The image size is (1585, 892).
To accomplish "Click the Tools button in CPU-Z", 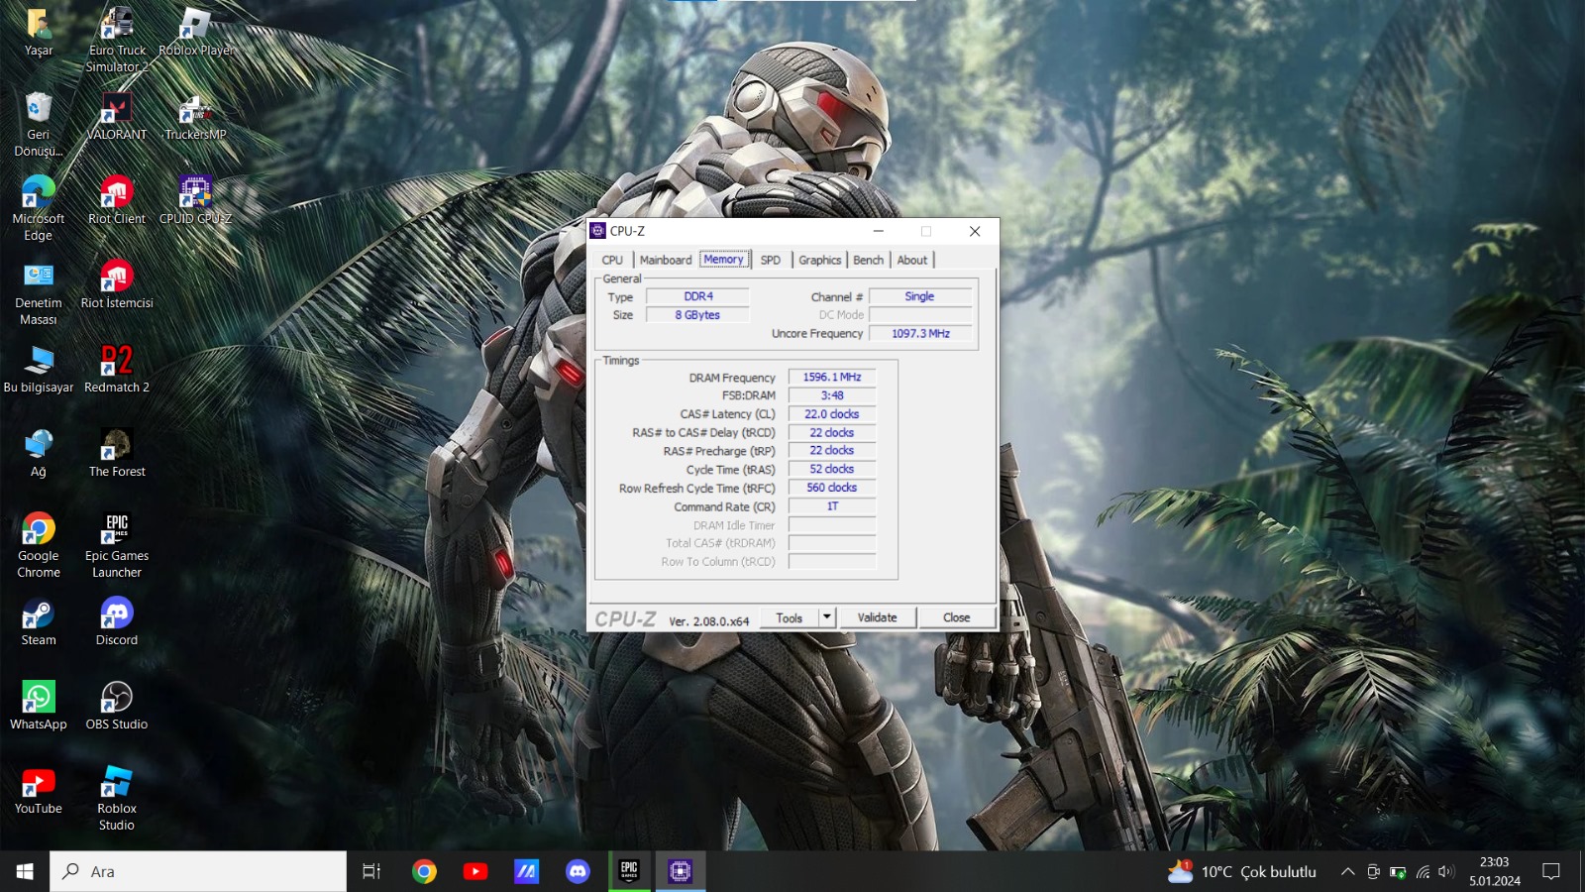I will [x=790, y=617].
